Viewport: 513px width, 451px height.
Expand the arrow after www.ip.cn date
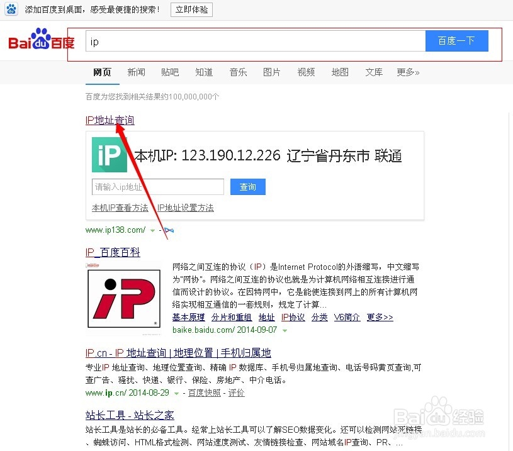point(176,393)
